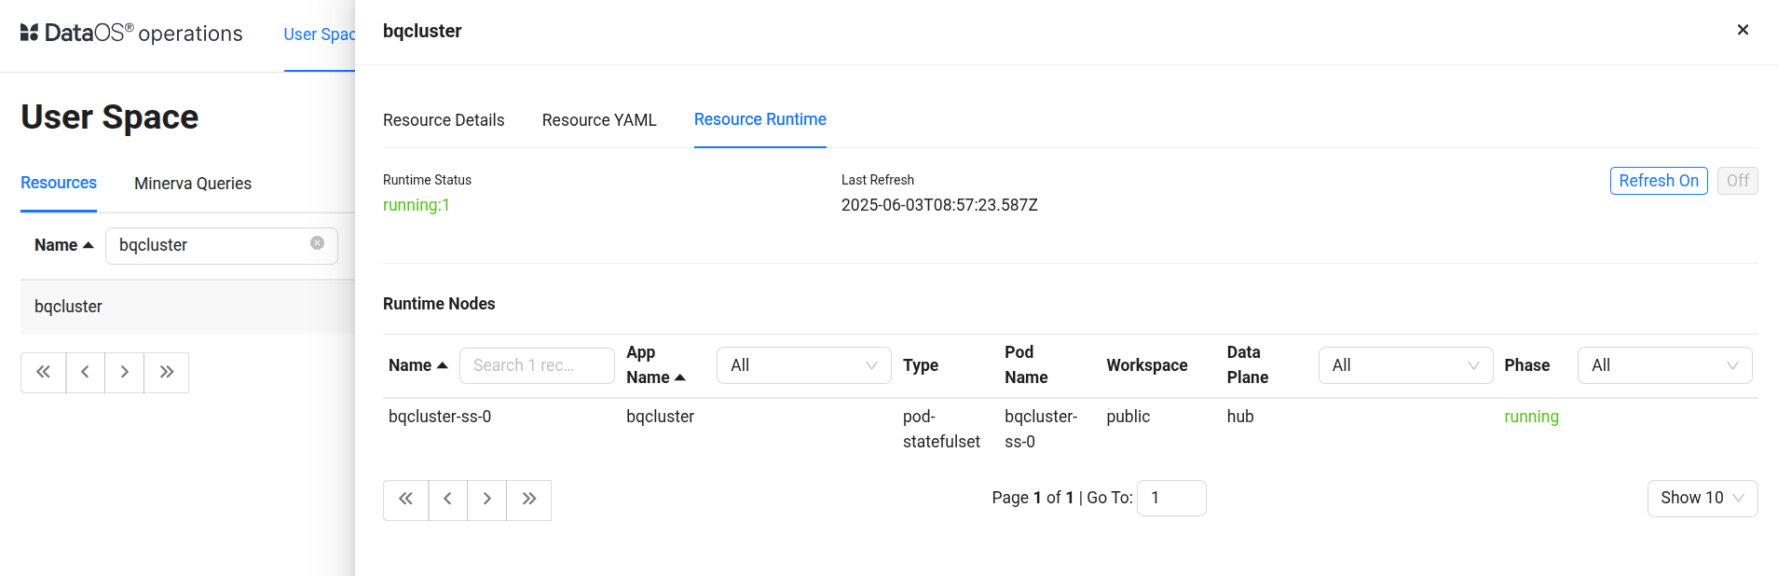Open the Show 10 page size selector

pyautogui.click(x=1702, y=499)
